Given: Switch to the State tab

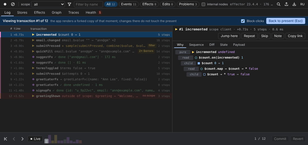Looking at the screenshot, I should tap(224, 45).
